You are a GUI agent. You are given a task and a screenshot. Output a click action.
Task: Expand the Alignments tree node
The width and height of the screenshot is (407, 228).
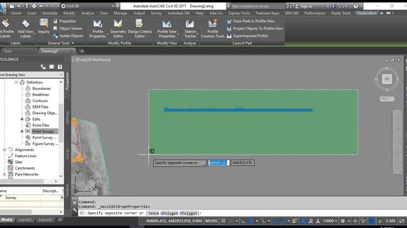click(x=4, y=149)
